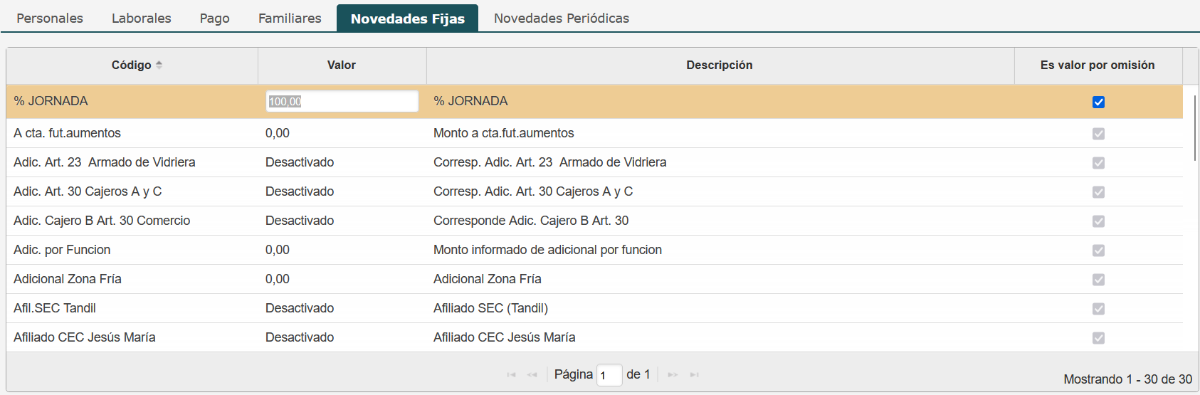
Task: Go to last page pager icon
Action: click(x=694, y=375)
